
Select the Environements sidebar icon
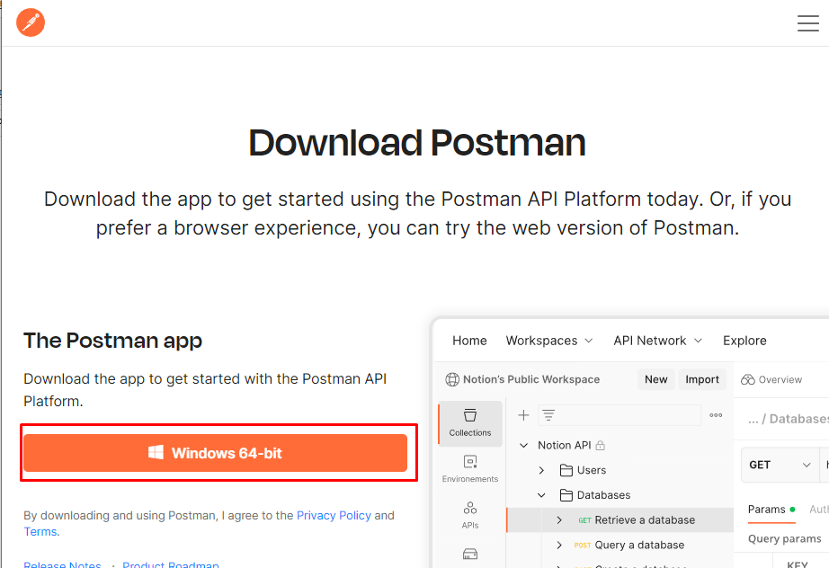(470, 468)
